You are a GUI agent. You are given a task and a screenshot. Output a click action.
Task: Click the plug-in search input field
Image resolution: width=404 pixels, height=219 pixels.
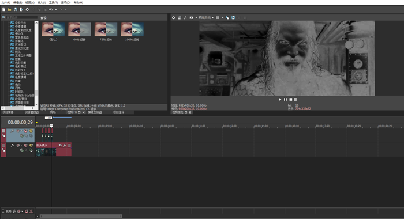coord(22,17)
